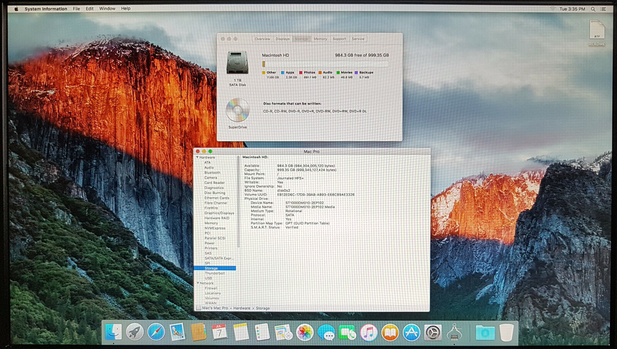Select NVMExpress in sidebar
617x349 pixels.
pos(215,228)
